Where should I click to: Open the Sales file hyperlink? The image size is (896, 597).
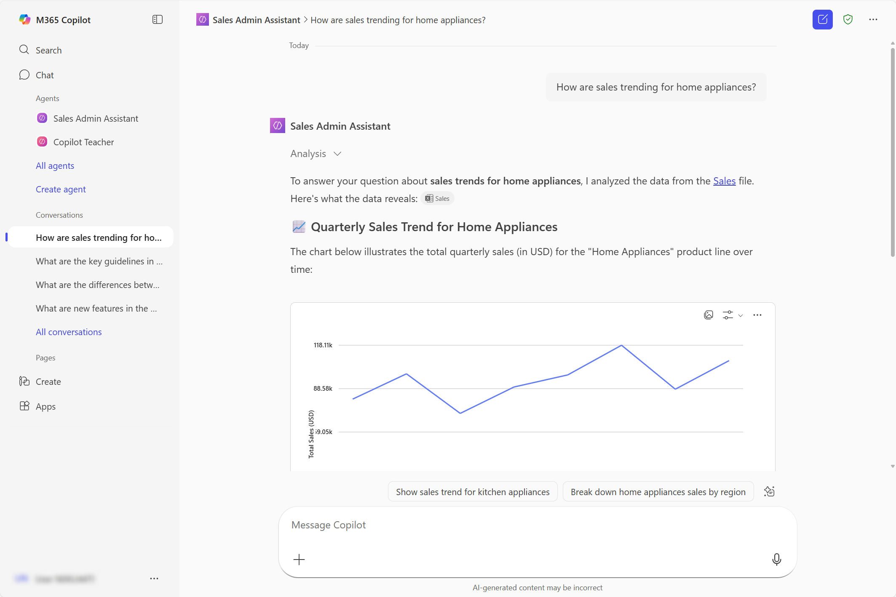click(x=724, y=181)
